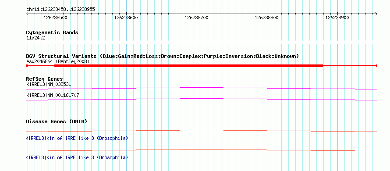Viewport: 390px width, 171px height.
Task: Click the 126238900 ruler tick label
Action: (x=337, y=18)
